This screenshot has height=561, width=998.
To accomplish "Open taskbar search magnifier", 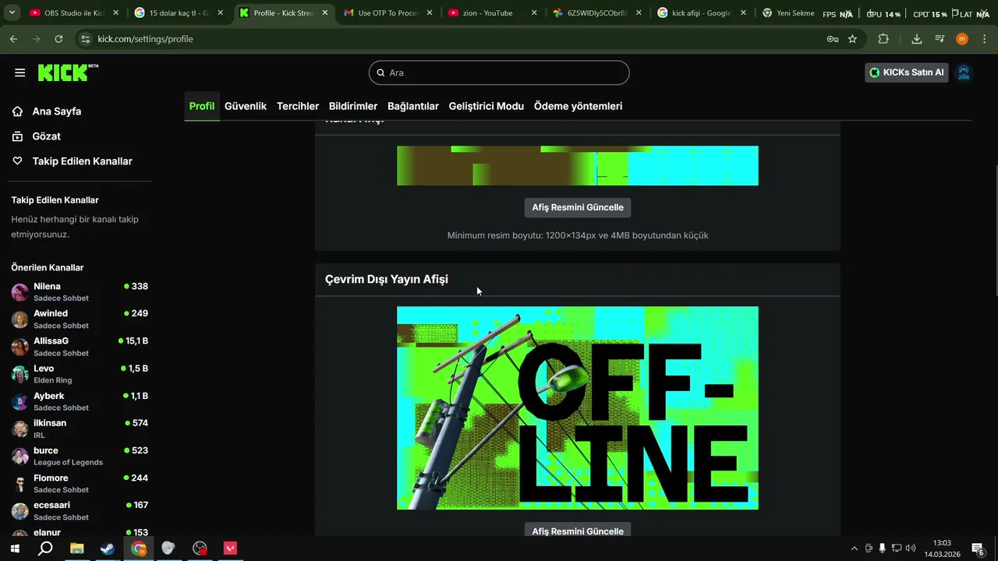I will pyautogui.click(x=45, y=549).
